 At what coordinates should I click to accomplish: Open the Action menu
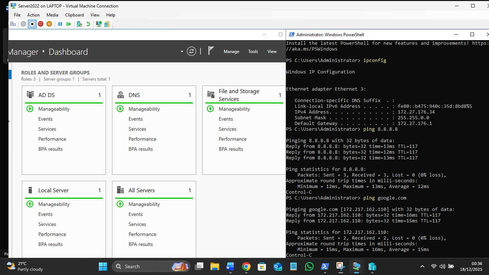click(x=33, y=15)
